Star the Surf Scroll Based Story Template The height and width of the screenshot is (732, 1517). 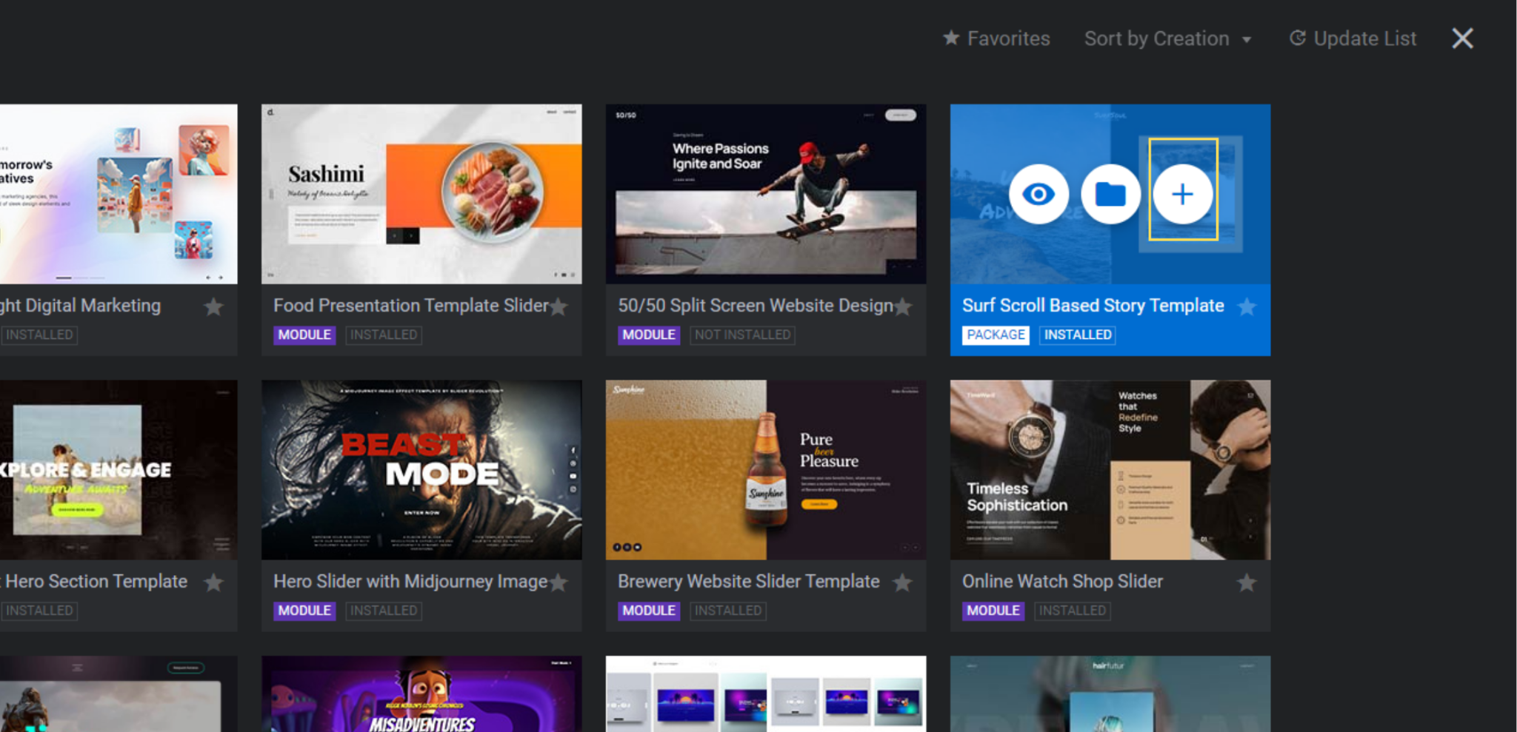1247,306
